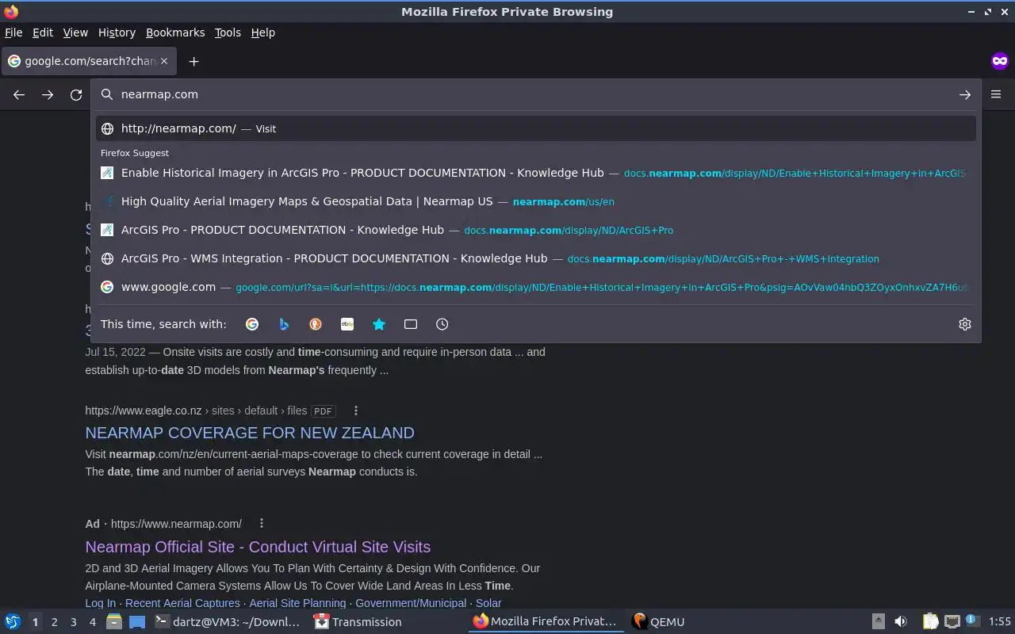Select Enable Historical Imagery in ArcGIS Pro suggestion
This screenshot has width=1015, height=634.
536,173
